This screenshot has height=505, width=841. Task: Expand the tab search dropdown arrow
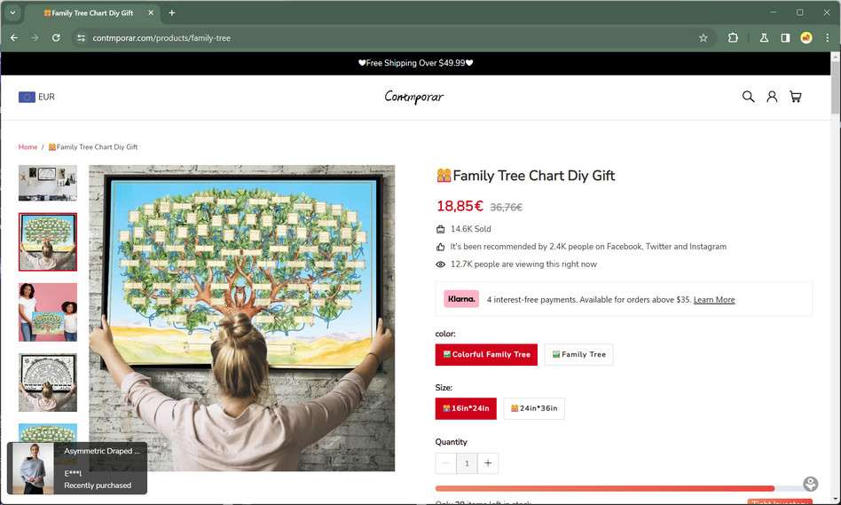coord(12,12)
